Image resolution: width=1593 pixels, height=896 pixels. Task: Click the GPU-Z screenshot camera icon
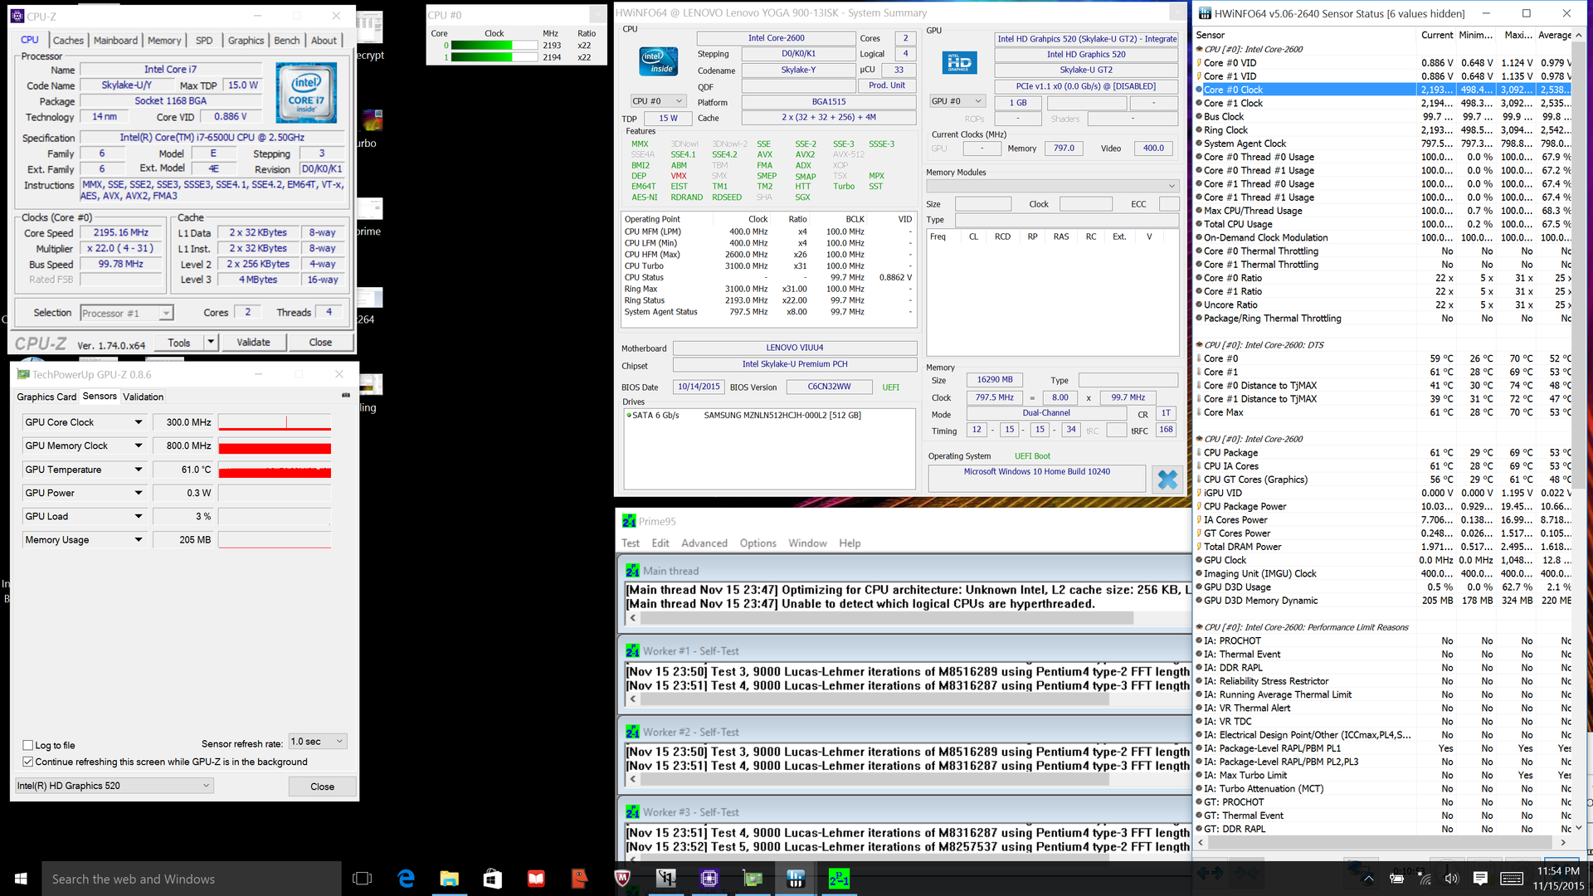click(x=346, y=396)
